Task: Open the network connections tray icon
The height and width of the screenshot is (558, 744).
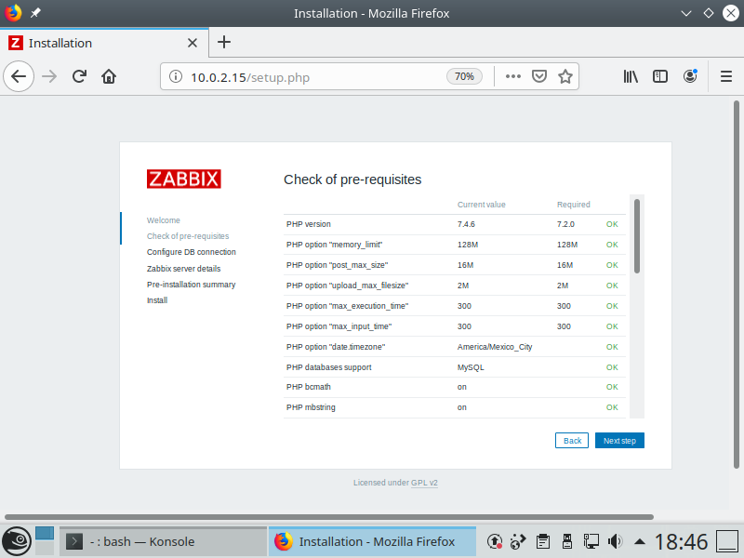Action: tap(591, 541)
